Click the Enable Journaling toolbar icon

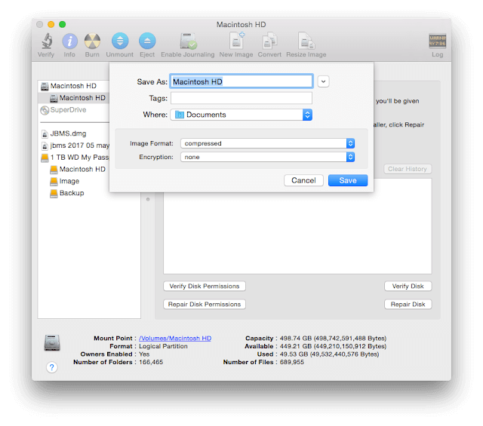click(188, 41)
